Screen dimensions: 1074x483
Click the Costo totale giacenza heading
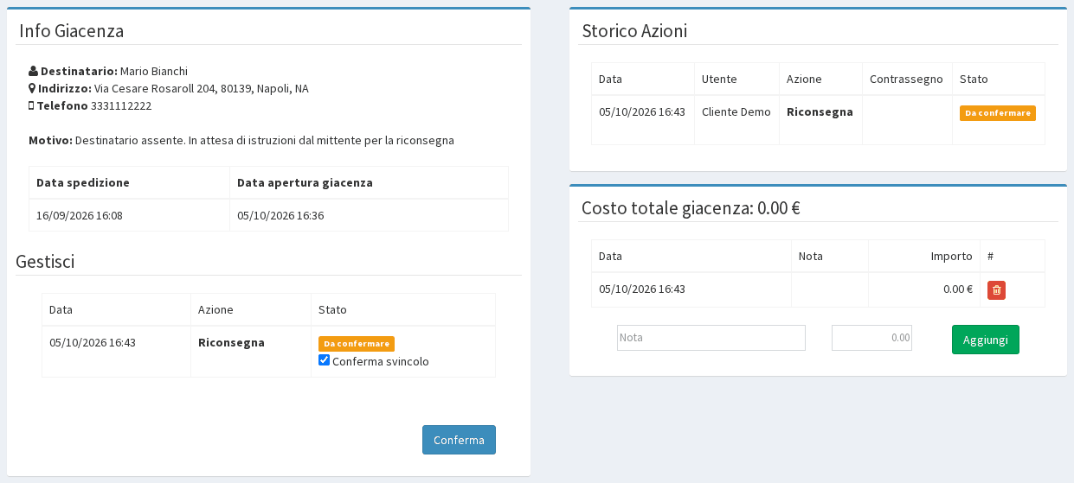691,207
